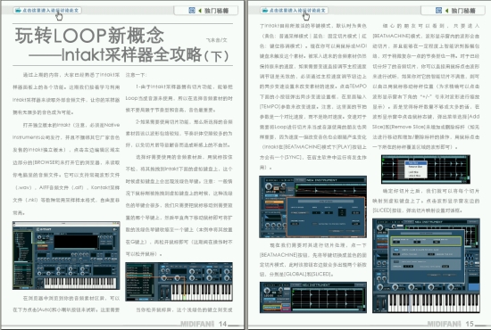This screenshot has height=330, width=491.
Task: Click the MIDIFAN 14 page footer
Action: coord(204,324)
